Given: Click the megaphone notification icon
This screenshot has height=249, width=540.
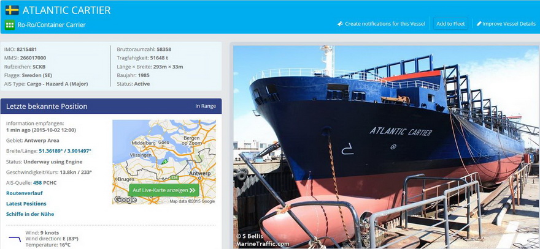Looking at the screenshot, I should point(340,24).
